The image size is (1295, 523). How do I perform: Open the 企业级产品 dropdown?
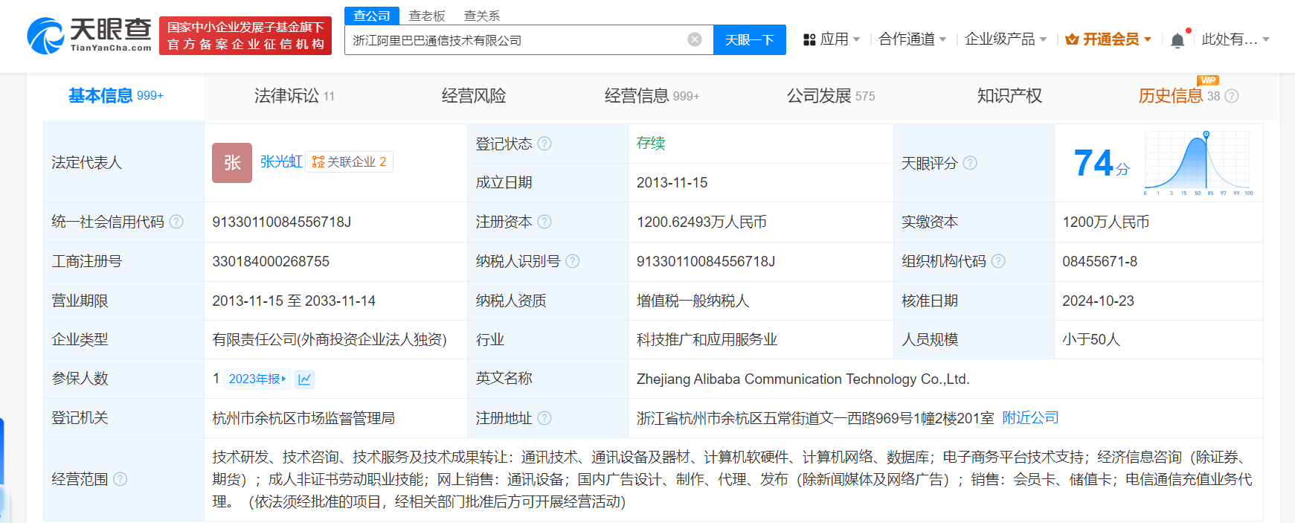[x=1005, y=39]
